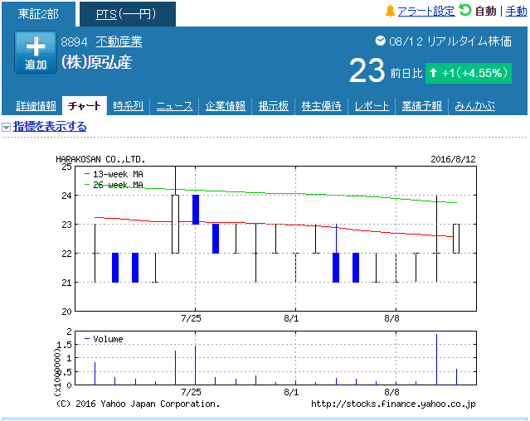Click the 13-week MA legend entry
This screenshot has width=530, height=421.
tap(114, 174)
